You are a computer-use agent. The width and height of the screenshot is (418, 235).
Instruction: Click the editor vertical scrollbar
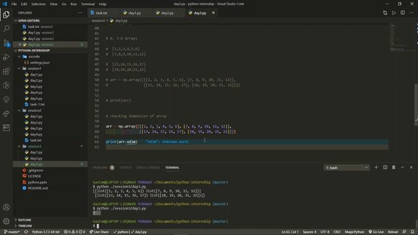click(416, 104)
